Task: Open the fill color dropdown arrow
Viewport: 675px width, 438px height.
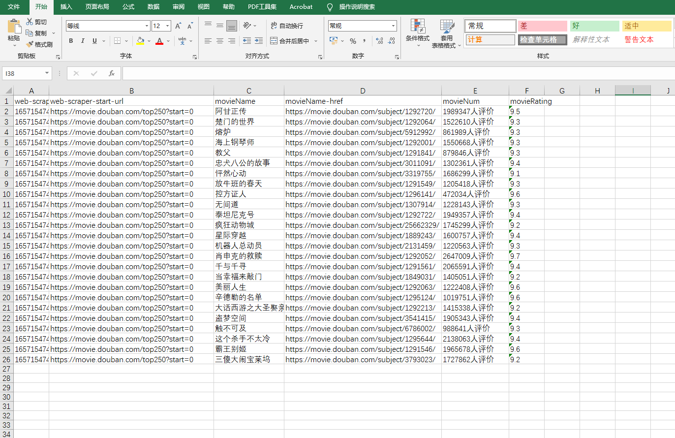Action: pyautogui.click(x=149, y=41)
